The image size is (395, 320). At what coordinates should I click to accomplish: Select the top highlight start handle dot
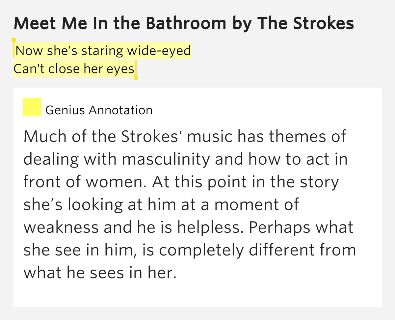(x=14, y=40)
